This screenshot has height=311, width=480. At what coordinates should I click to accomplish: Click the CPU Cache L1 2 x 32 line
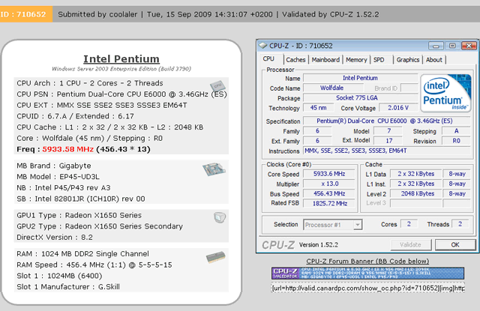point(110,127)
